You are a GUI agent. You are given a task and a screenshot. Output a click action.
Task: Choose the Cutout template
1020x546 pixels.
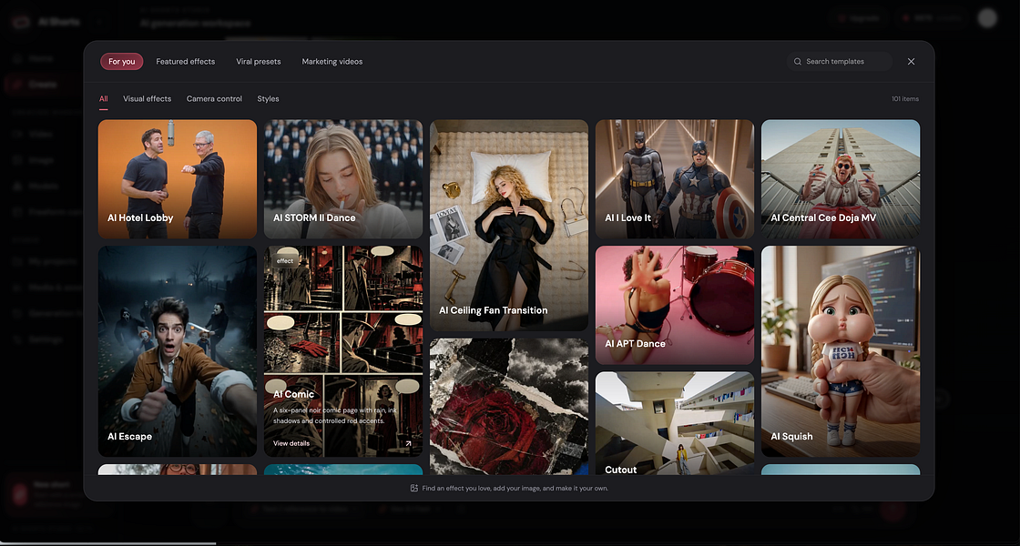(x=675, y=423)
